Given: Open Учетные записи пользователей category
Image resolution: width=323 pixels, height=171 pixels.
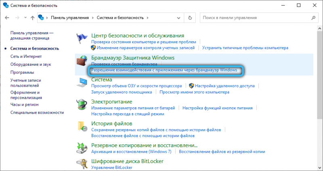Looking at the screenshot, I should coord(26,83).
